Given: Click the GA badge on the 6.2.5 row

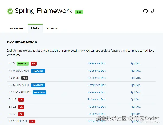Looking at the screenshot, I should point(34,64).
